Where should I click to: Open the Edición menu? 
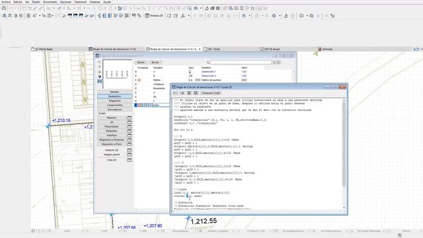(18, 2)
